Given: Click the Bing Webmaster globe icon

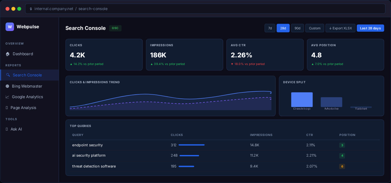Looking at the screenshot, I should pos(7,86).
